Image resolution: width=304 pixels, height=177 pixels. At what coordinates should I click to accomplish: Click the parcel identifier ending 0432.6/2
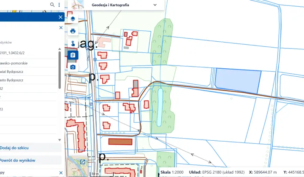[x=12, y=53]
